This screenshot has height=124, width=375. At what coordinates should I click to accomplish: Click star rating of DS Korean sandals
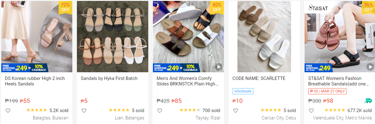pyautogui.click(x=36, y=110)
